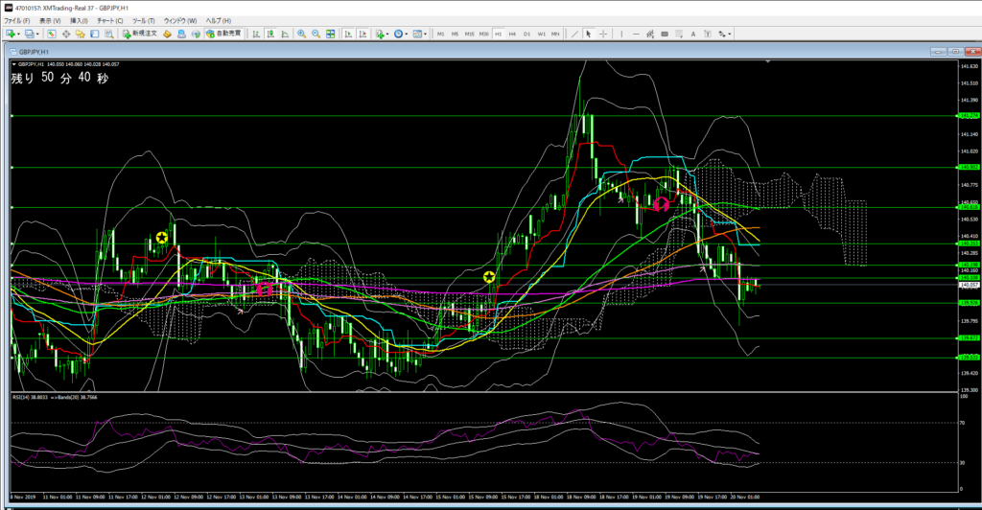The height and width of the screenshot is (510, 982).
Task: Switch to line chart display
Action: tap(285, 34)
